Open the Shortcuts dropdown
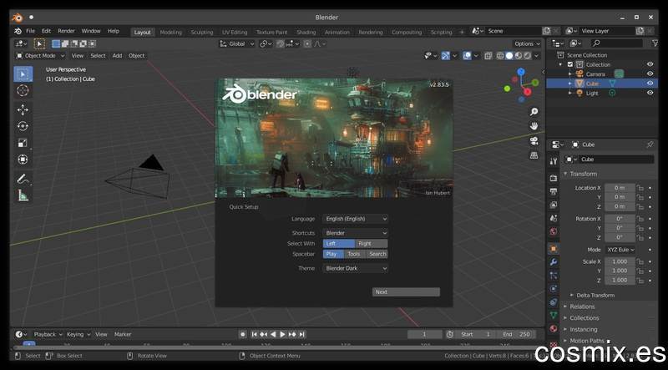The image size is (668, 370). coord(356,233)
